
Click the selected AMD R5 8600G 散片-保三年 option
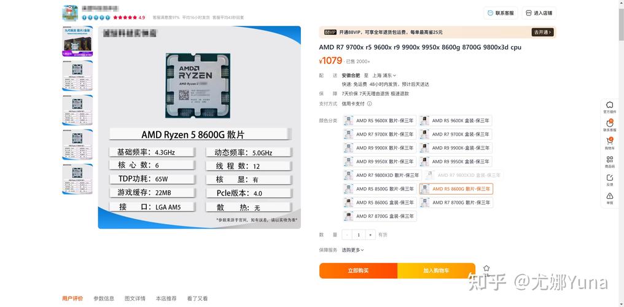coord(456,189)
